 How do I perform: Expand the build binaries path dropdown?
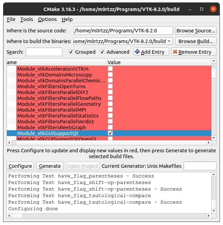[169, 41]
